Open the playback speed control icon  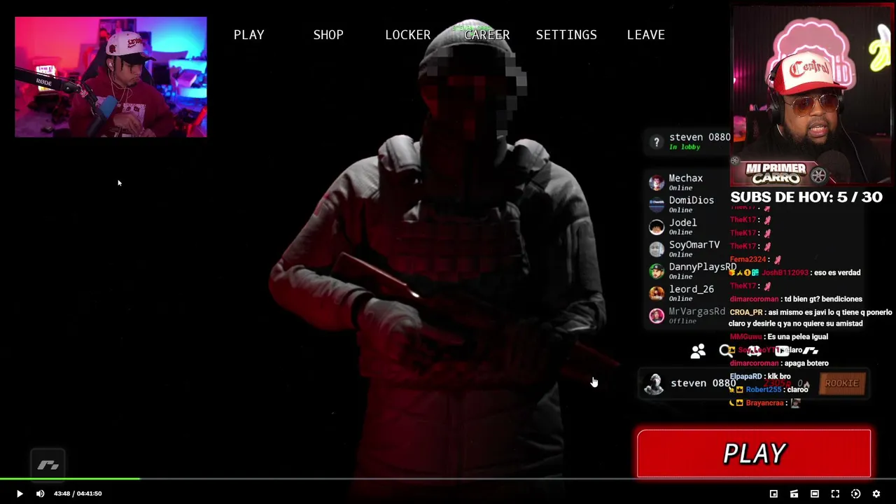(x=855, y=493)
